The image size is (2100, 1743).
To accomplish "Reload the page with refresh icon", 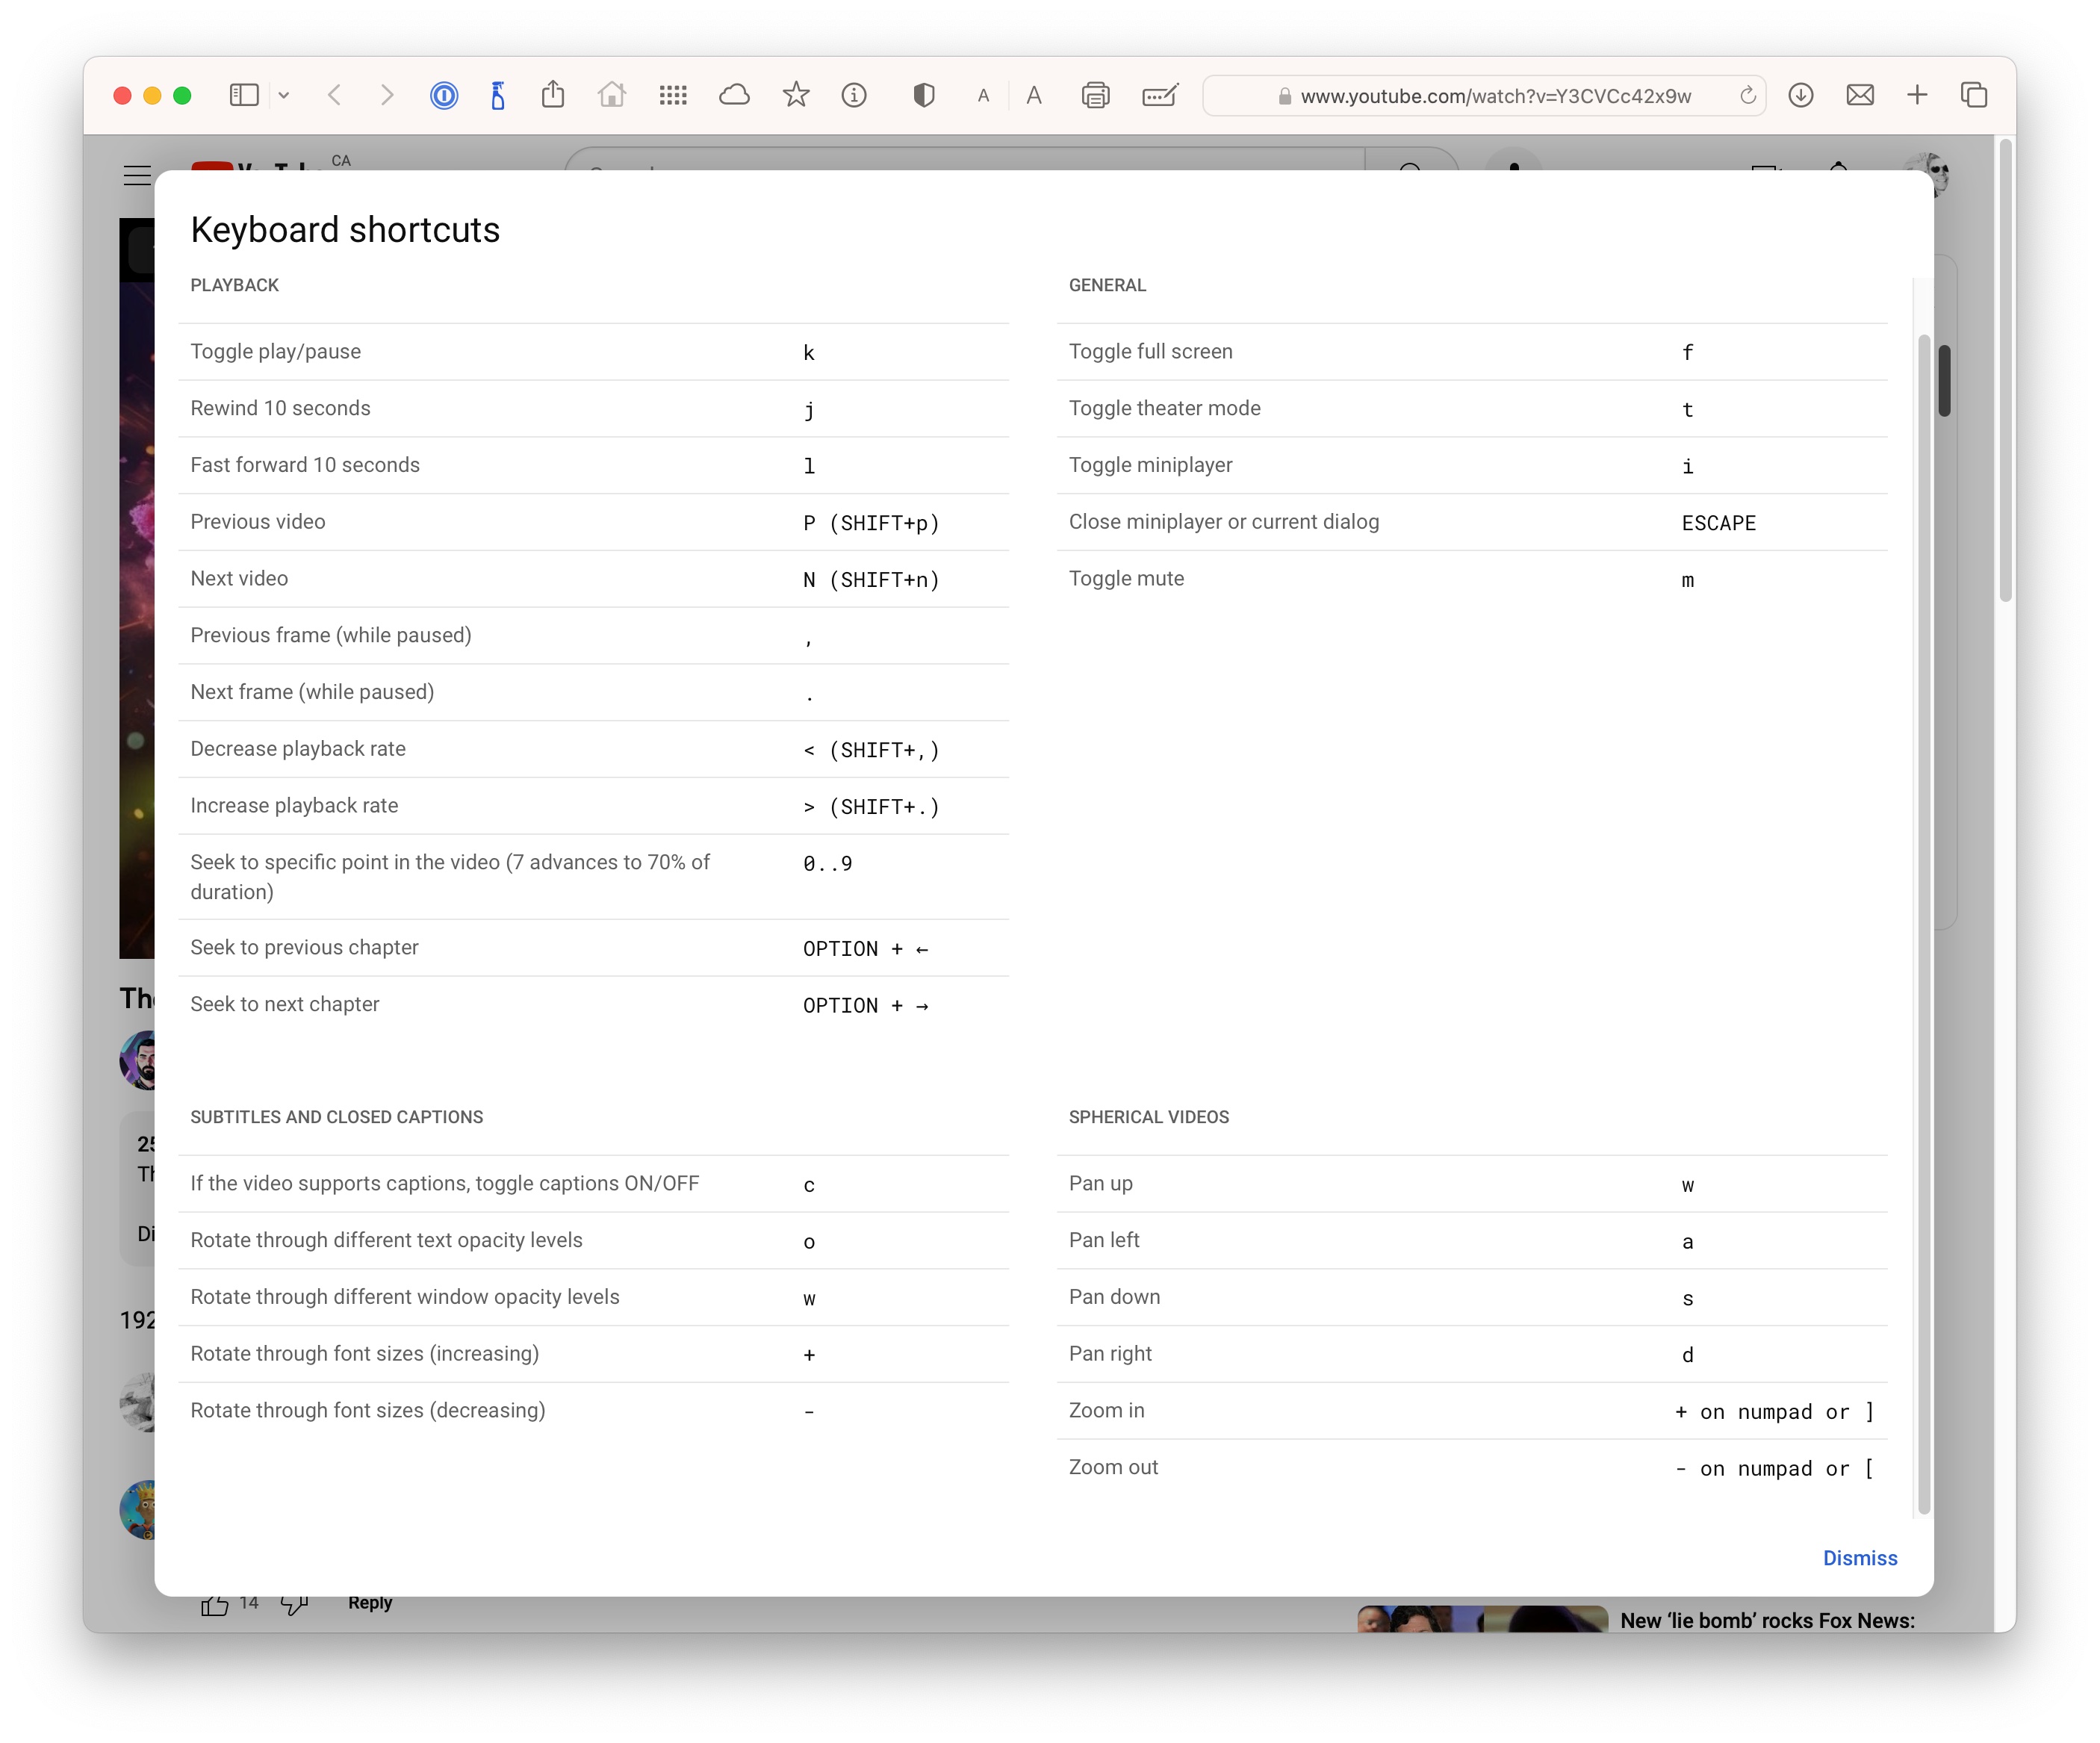I will click(x=1747, y=95).
